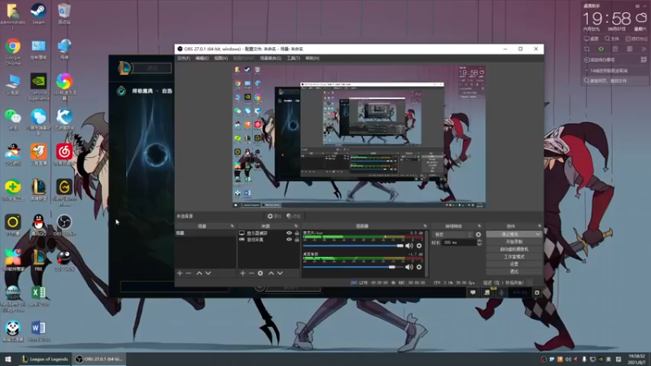
Task: Add a new scene with the plus icon
Action: click(x=180, y=273)
